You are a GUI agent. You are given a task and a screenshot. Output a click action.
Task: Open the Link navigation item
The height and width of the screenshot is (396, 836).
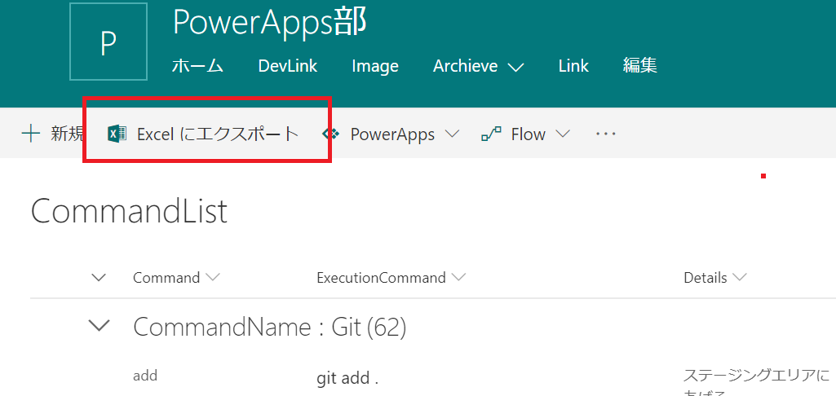coord(573,66)
